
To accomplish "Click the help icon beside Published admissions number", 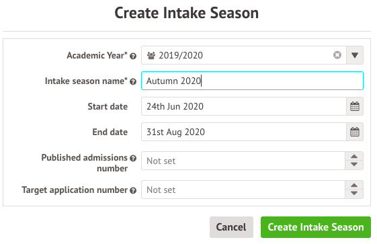I will click(x=133, y=158).
